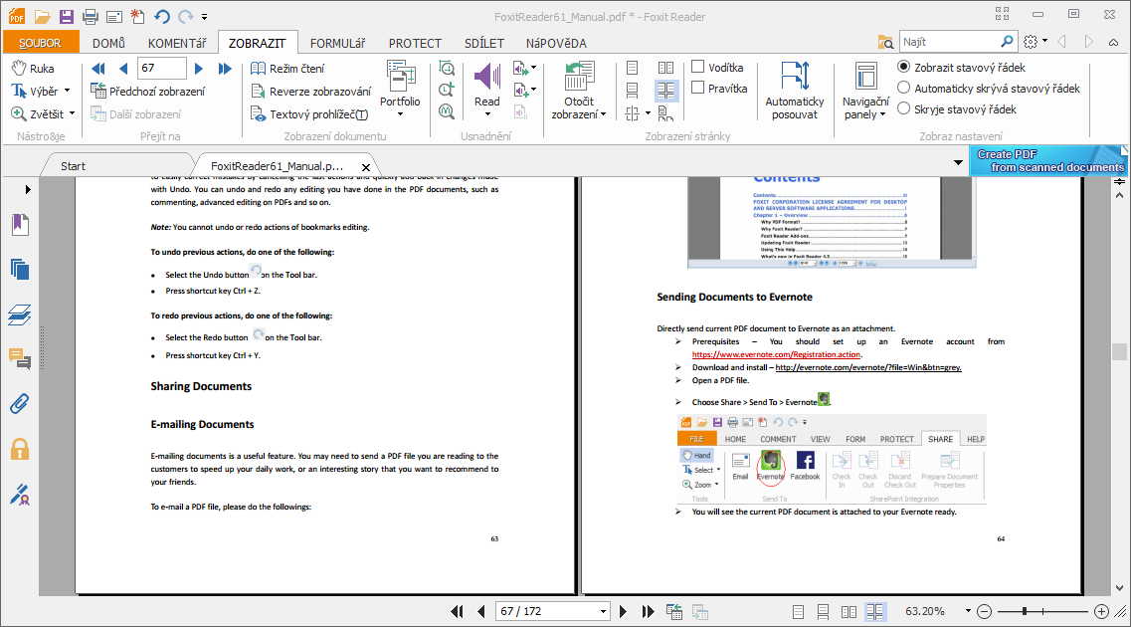Click Režim čtení reading mode button
This screenshot has width=1131, height=627.
[x=287, y=69]
